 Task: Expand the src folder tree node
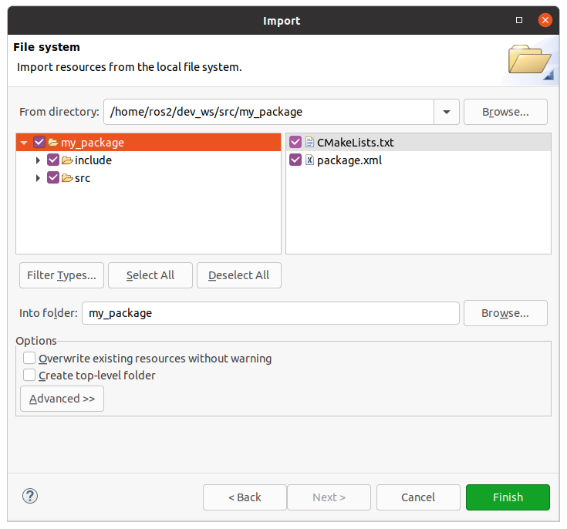(x=38, y=178)
